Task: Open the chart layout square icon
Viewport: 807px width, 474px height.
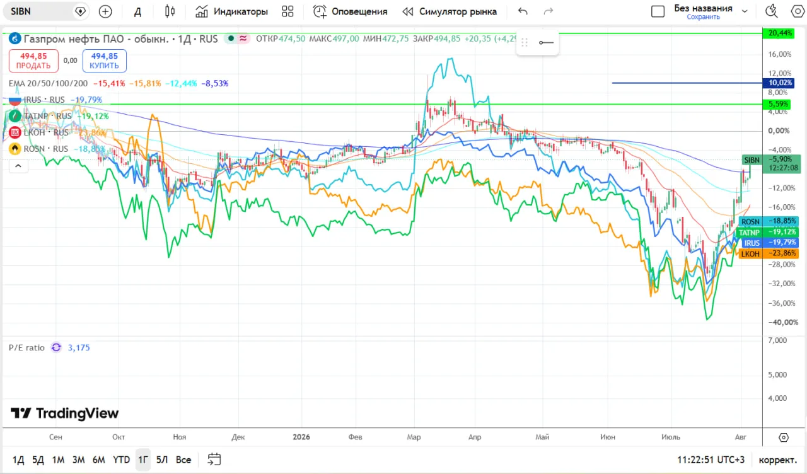Action: click(658, 11)
